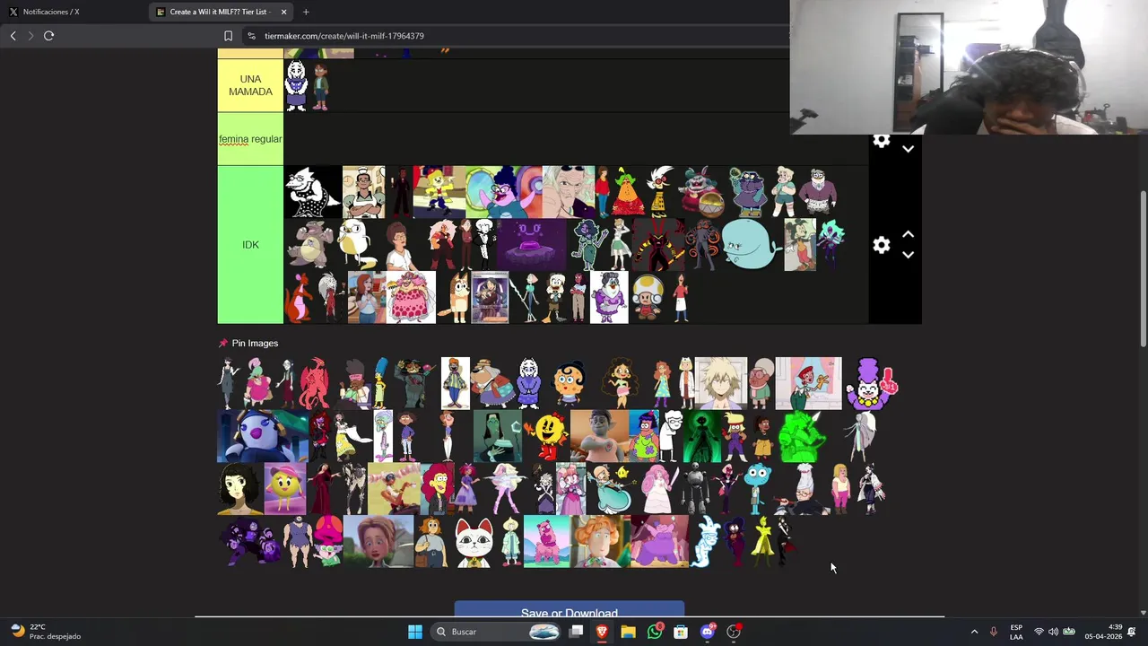Open the Windows Start menu
The height and width of the screenshot is (646, 1148).
pos(414,632)
